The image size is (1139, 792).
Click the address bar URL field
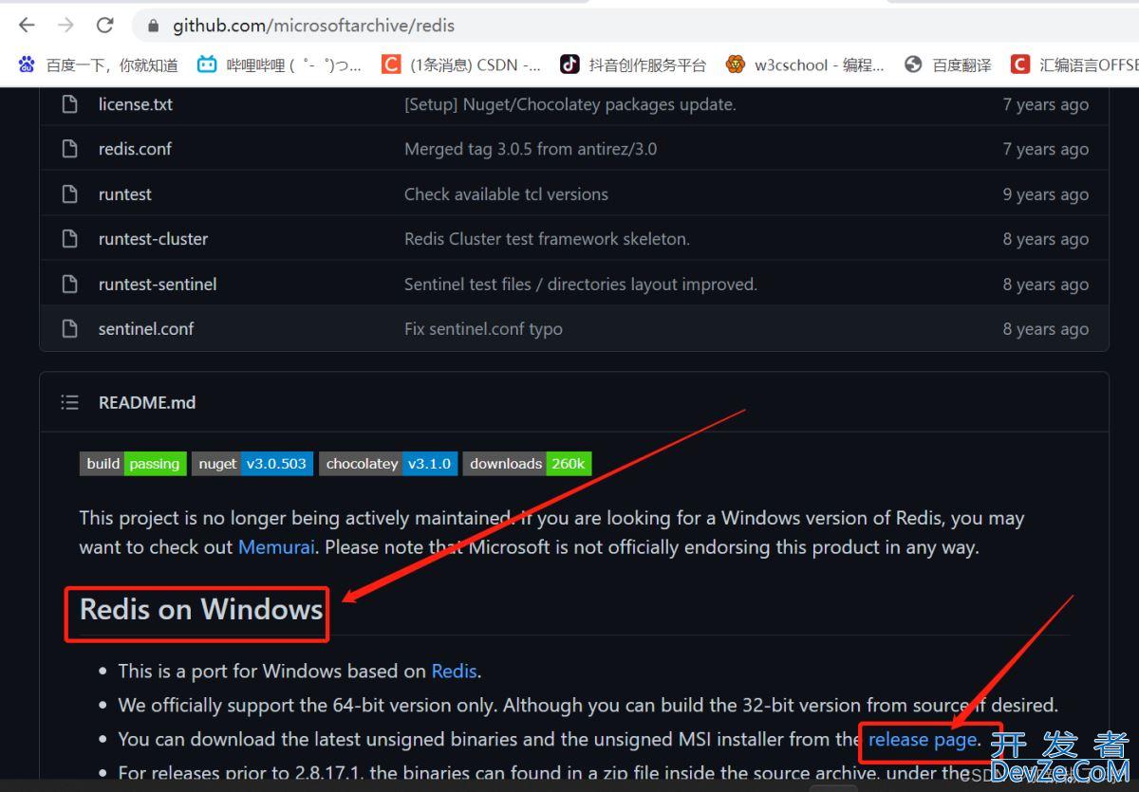[569, 27]
